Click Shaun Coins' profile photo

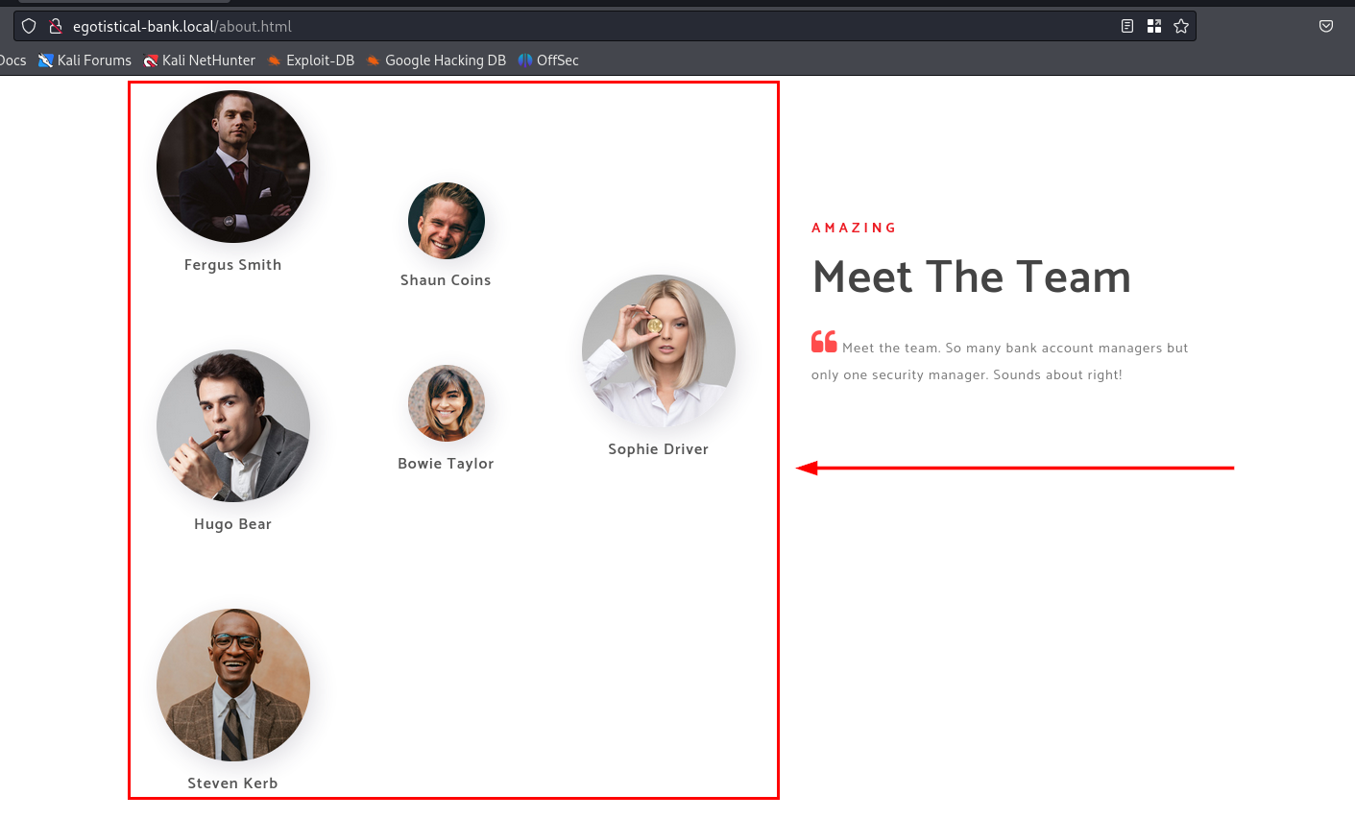(447, 221)
